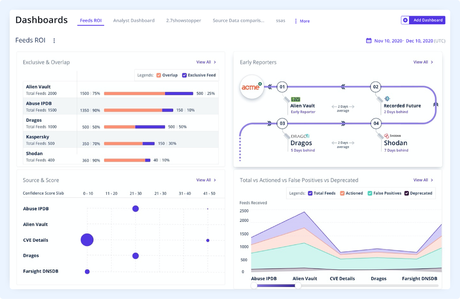The width and height of the screenshot is (460, 299).
Task: Expand the More dashboards menu
Action: click(302, 21)
